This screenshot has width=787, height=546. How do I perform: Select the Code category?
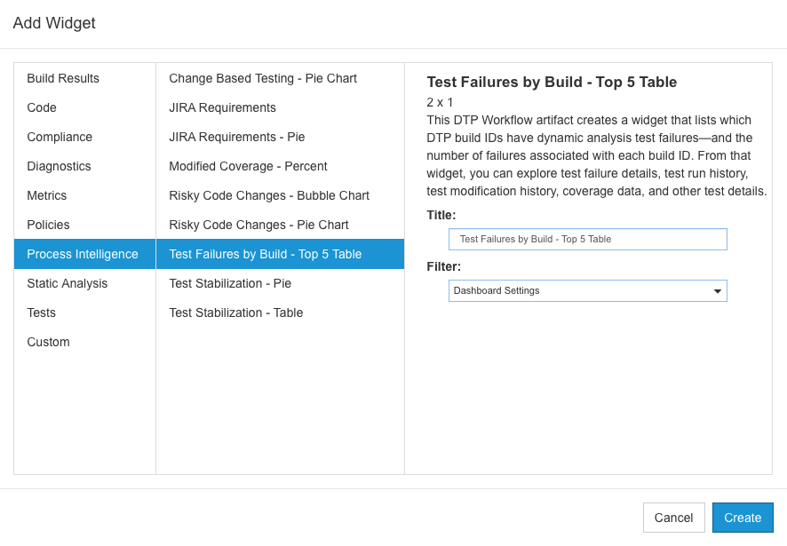point(84,107)
